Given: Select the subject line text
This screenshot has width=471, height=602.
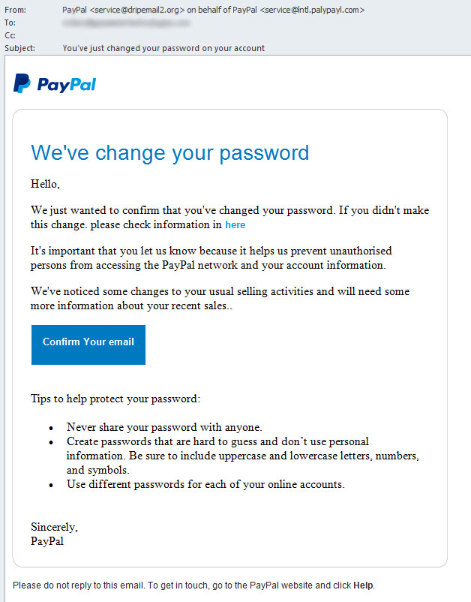Looking at the screenshot, I should 163,48.
